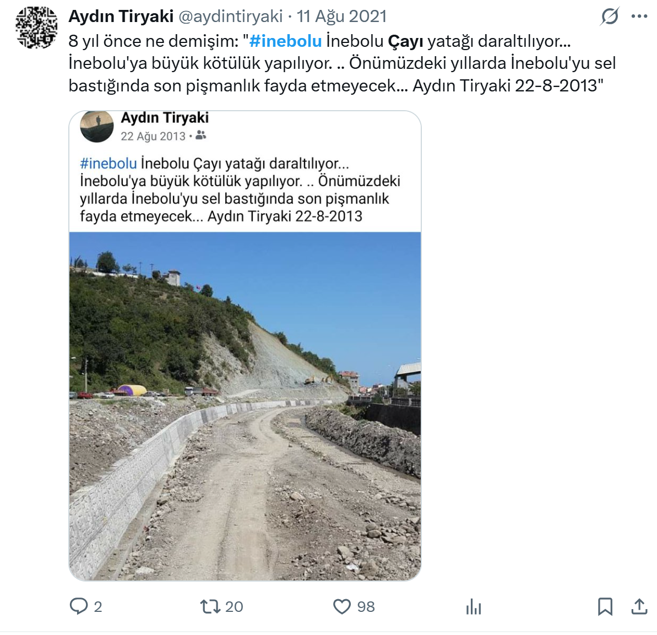Image resolution: width=657 pixels, height=635 pixels.
Task: Click the reply count number 2
Action: (97, 606)
